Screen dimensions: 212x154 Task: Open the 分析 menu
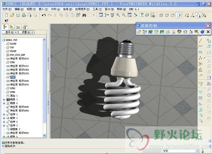(56, 9)
